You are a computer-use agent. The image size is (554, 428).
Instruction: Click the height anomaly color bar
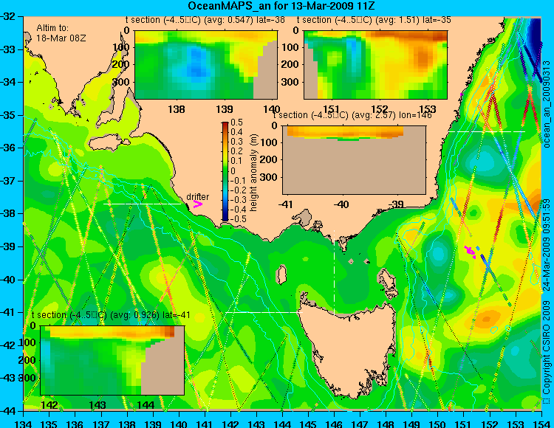pos(225,171)
